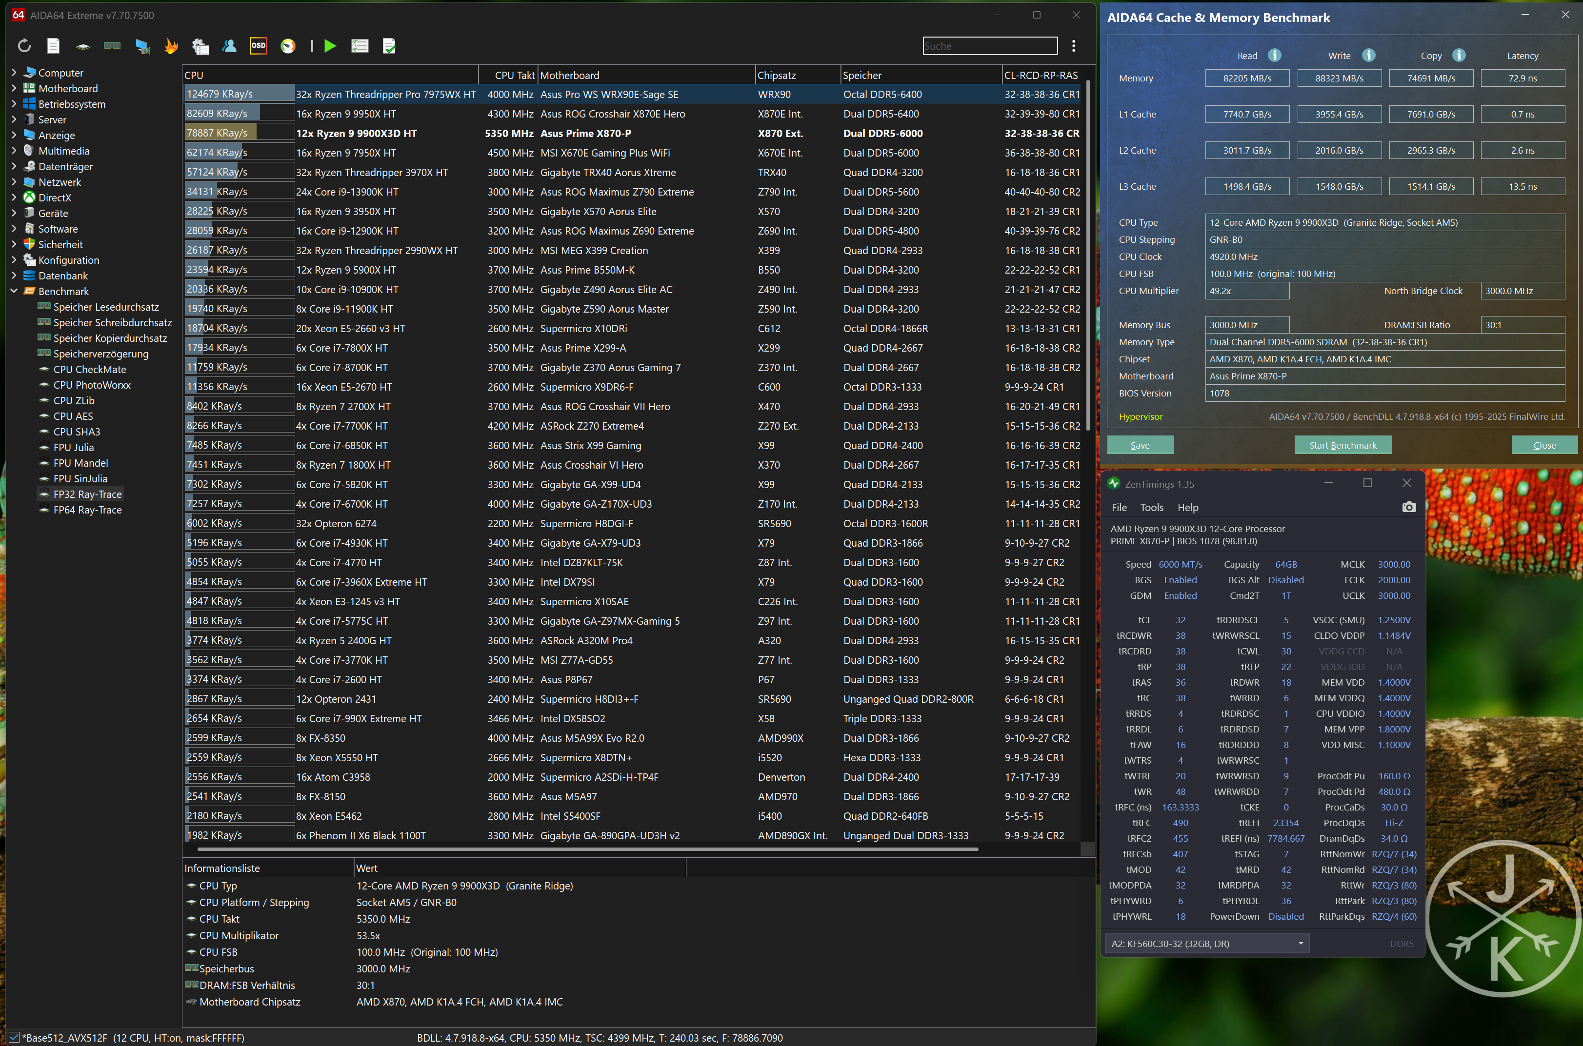Click the Suche search input field
Image resolution: width=1583 pixels, height=1046 pixels.
click(990, 45)
